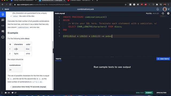Image resolution: width=171 pixels, height=96 pixels.
Task: Open the SPECIALTIES button
Action: point(161,93)
